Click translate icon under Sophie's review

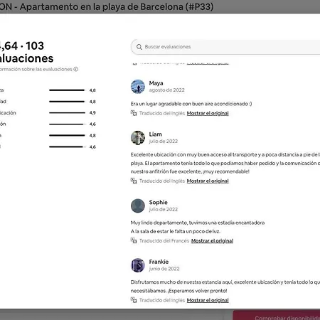(134, 240)
